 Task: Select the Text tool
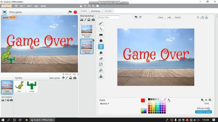tap(101, 47)
